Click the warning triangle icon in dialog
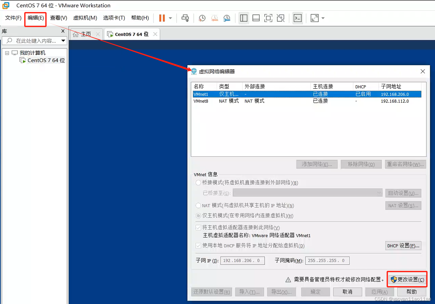 (288, 280)
